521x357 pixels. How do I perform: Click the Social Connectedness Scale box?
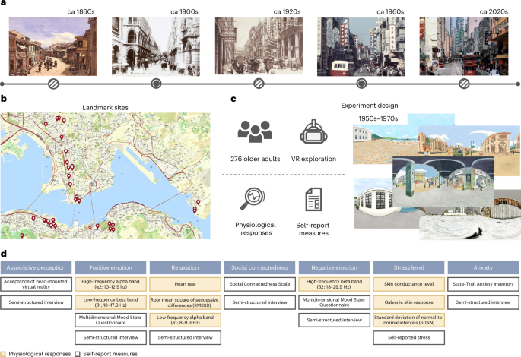260,284
